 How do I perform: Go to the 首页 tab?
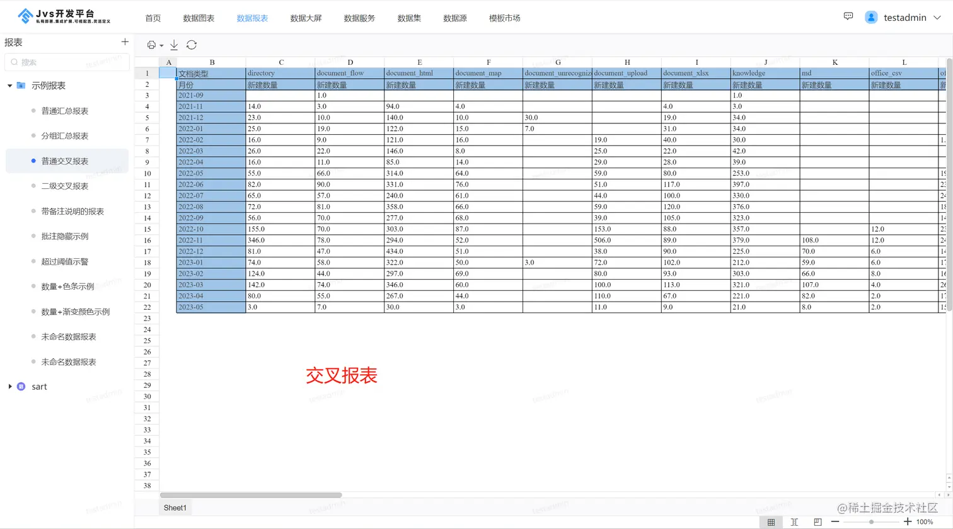coord(153,18)
